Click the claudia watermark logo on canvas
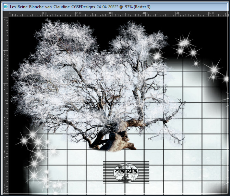Viewport: 230px width, 196px height. pyautogui.click(x=126, y=172)
